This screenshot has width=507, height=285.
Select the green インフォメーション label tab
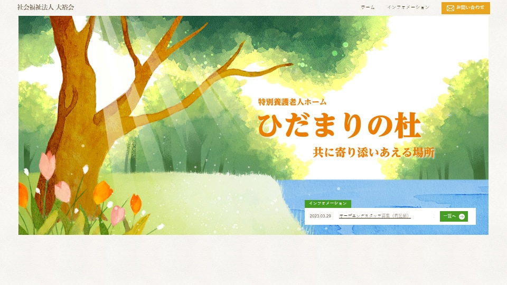pyautogui.click(x=328, y=203)
